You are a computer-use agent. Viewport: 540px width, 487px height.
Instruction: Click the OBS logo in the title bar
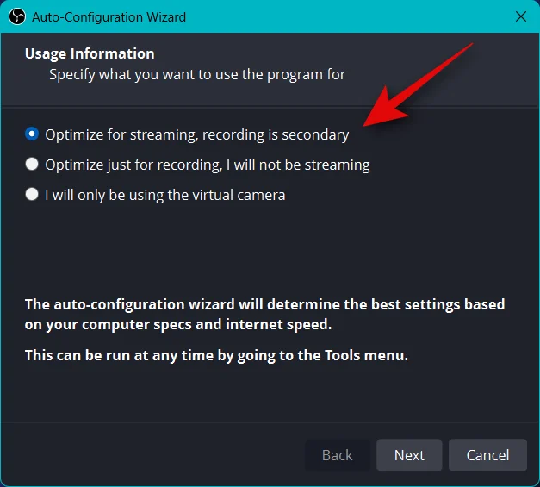[x=17, y=16]
